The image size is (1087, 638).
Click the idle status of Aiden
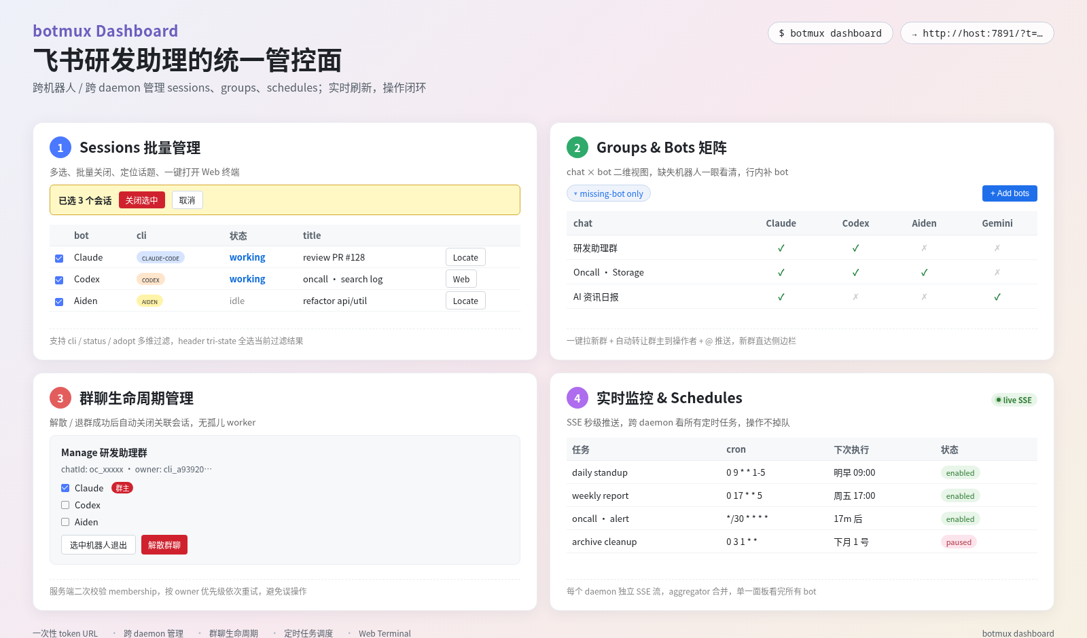pyautogui.click(x=237, y=301)
